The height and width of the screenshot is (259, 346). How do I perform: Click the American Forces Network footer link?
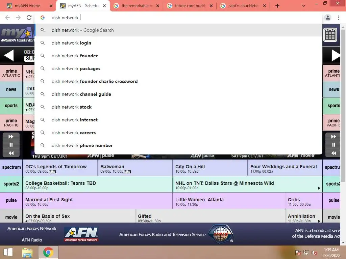coord(32,229)
